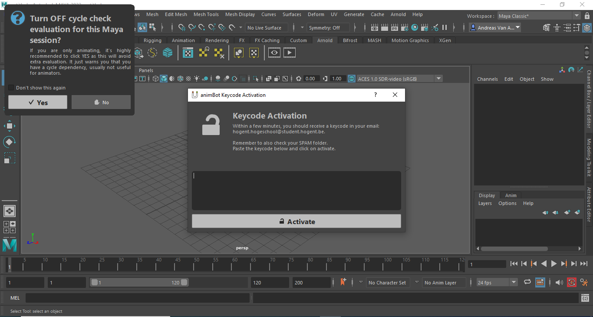The image size is (593, 317).
Task: Open the Arnold menu in the menu bar
Action: [398, 14]
